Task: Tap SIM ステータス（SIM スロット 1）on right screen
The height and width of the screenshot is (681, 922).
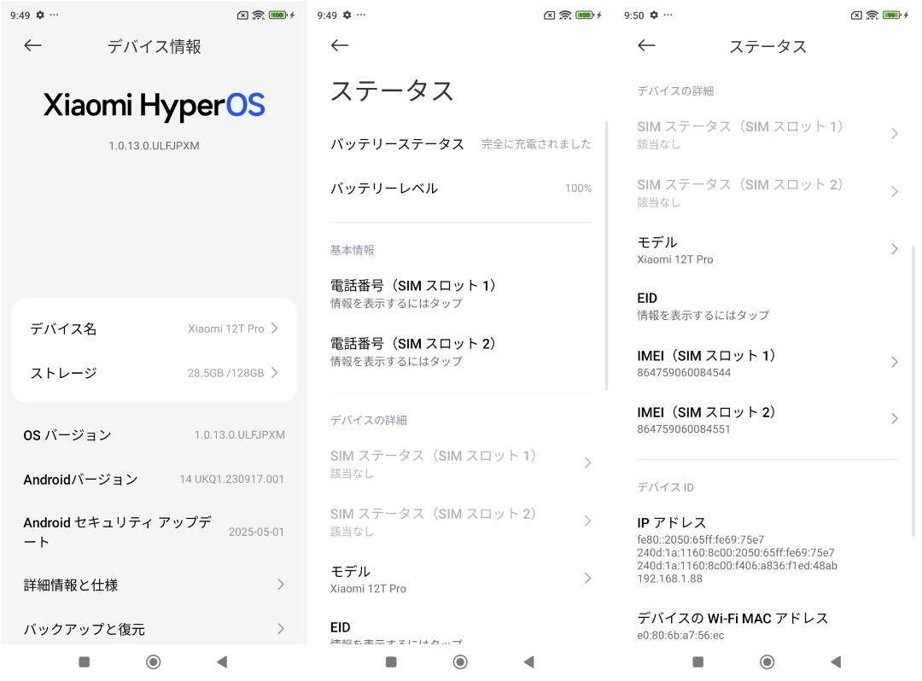Action: click(767, 134)
